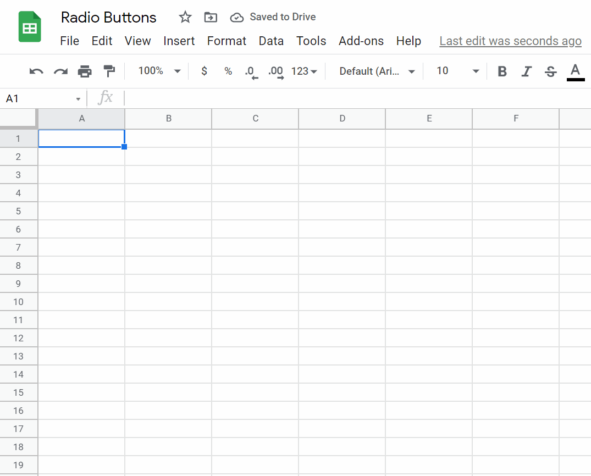Toggle italic formatting
This screenshot has height=476, width=591.
(x=526, y=71)
